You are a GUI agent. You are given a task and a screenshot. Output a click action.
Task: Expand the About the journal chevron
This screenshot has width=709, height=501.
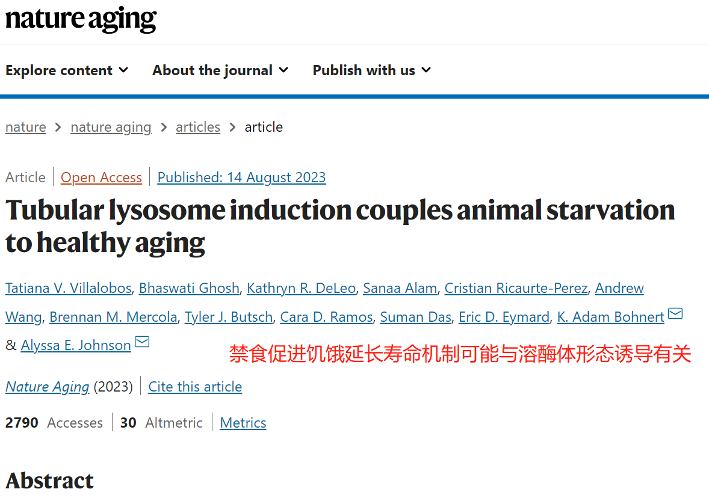(283, 70)
